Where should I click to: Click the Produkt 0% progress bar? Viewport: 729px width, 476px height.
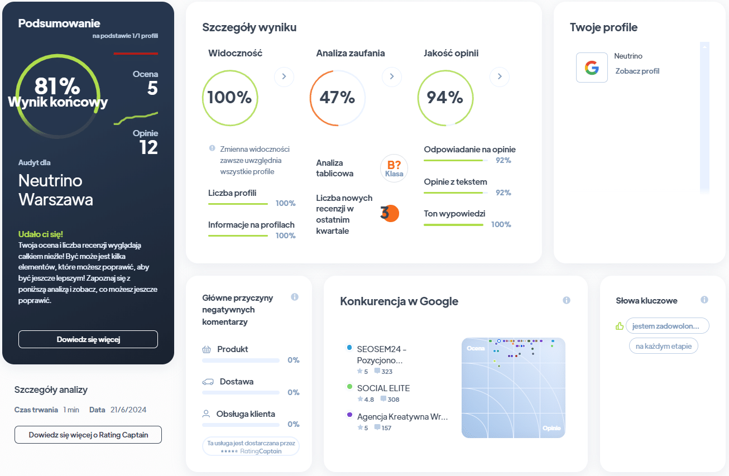click(241, 360)
